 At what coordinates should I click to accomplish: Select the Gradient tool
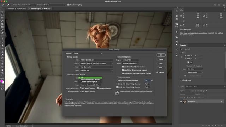pos(2,48)
